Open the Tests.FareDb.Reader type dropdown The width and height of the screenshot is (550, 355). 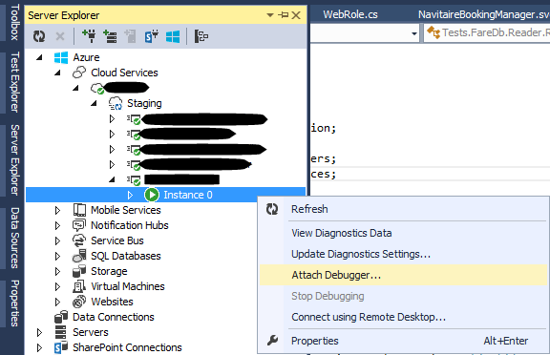pyautogui.click(x=487, y=33)
